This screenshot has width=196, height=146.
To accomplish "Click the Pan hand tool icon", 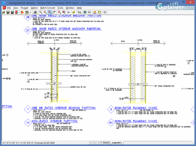I will click(54, 12).
